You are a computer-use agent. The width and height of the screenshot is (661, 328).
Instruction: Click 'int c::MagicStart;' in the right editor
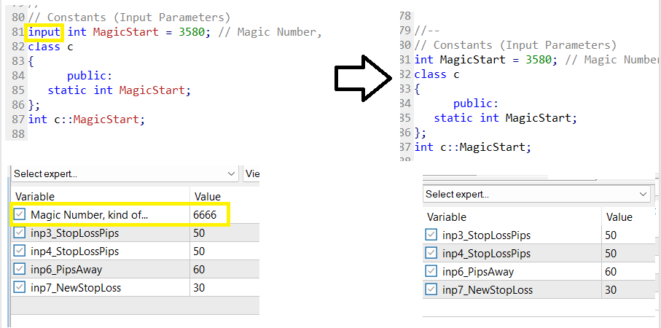tap(472, 147)
